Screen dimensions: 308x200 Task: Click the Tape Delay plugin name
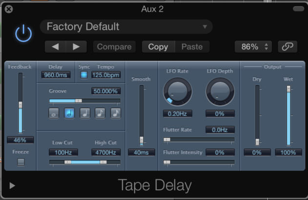(155, 185)
